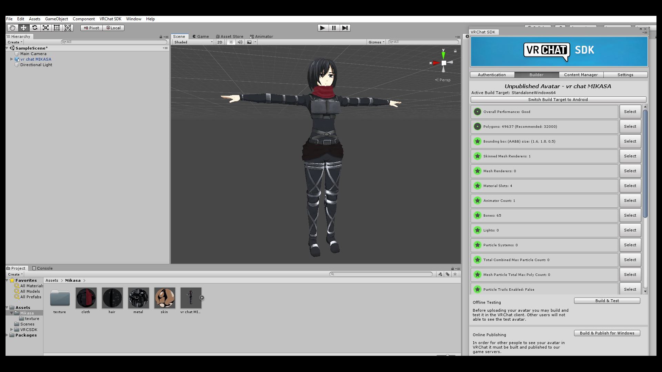Open the VRChat SDK menu

pos(110,19)
